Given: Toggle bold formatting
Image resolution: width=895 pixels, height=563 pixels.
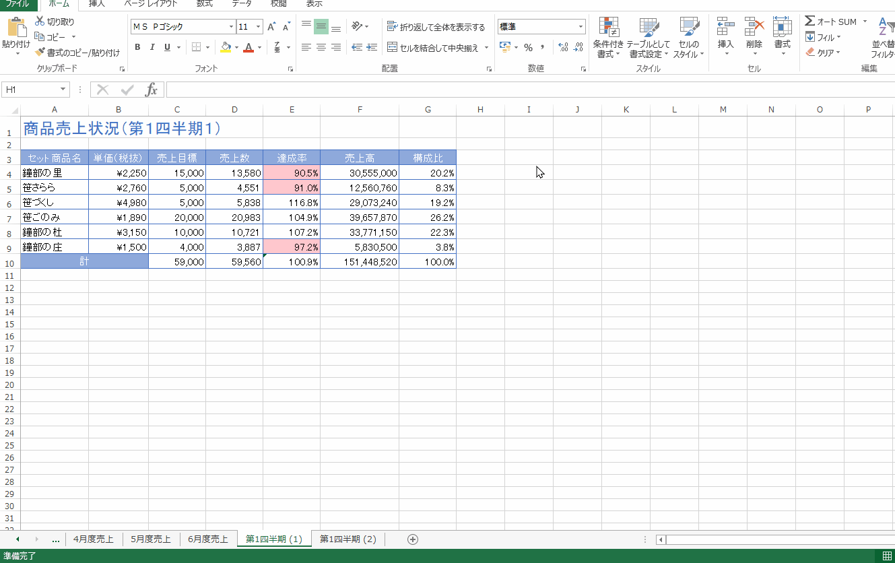Looking at the screenshot, I should tap(137, 47).
